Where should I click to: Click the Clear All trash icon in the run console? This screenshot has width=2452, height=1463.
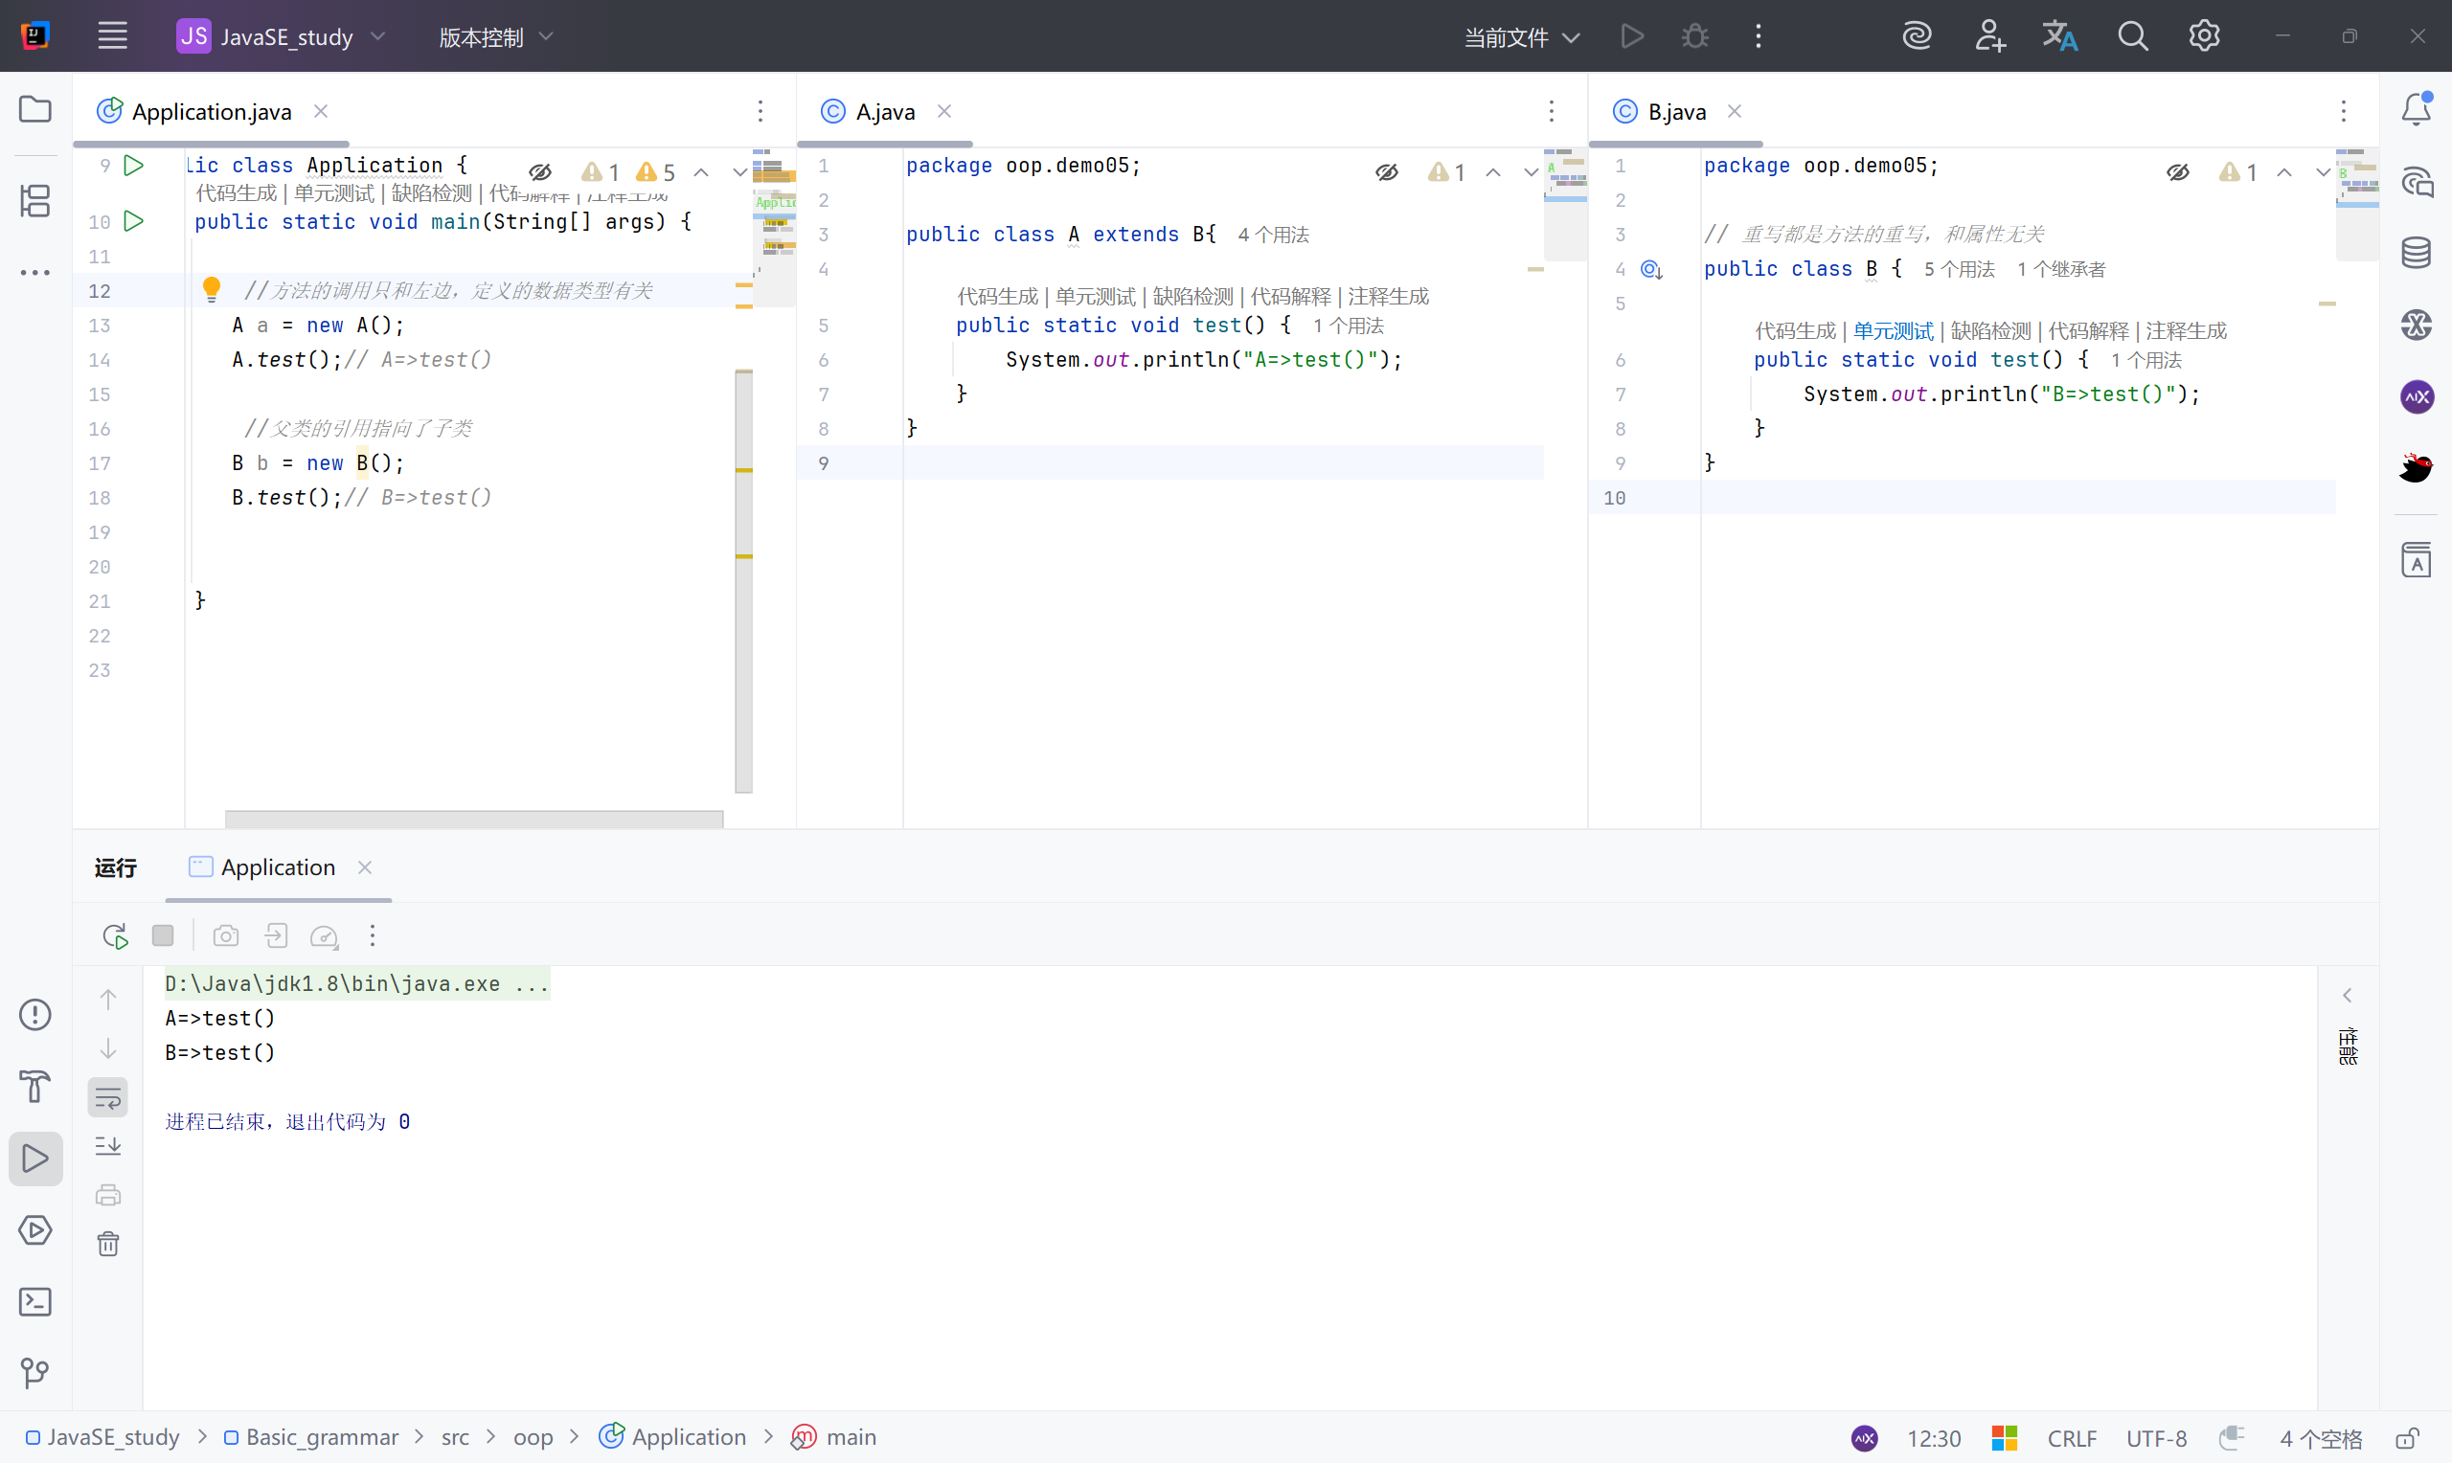point(108,1243)
